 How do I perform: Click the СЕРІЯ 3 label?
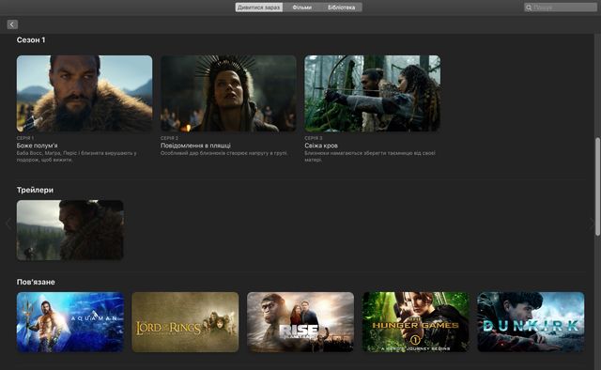[313, 138]
